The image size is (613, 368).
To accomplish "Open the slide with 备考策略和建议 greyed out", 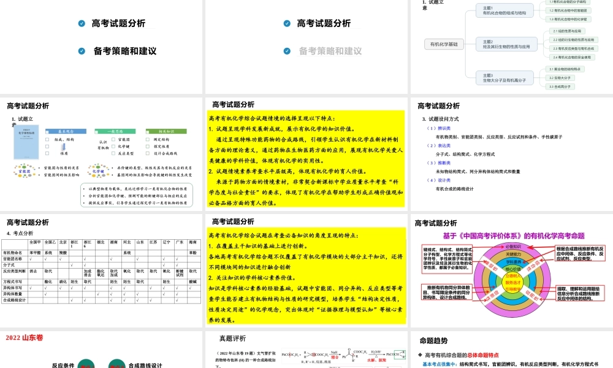I will [306, 46].
